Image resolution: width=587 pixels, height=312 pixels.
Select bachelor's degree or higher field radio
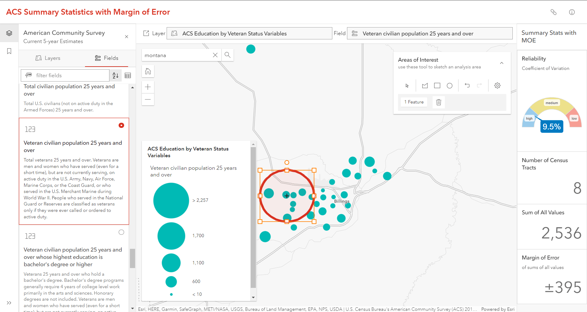121,232
